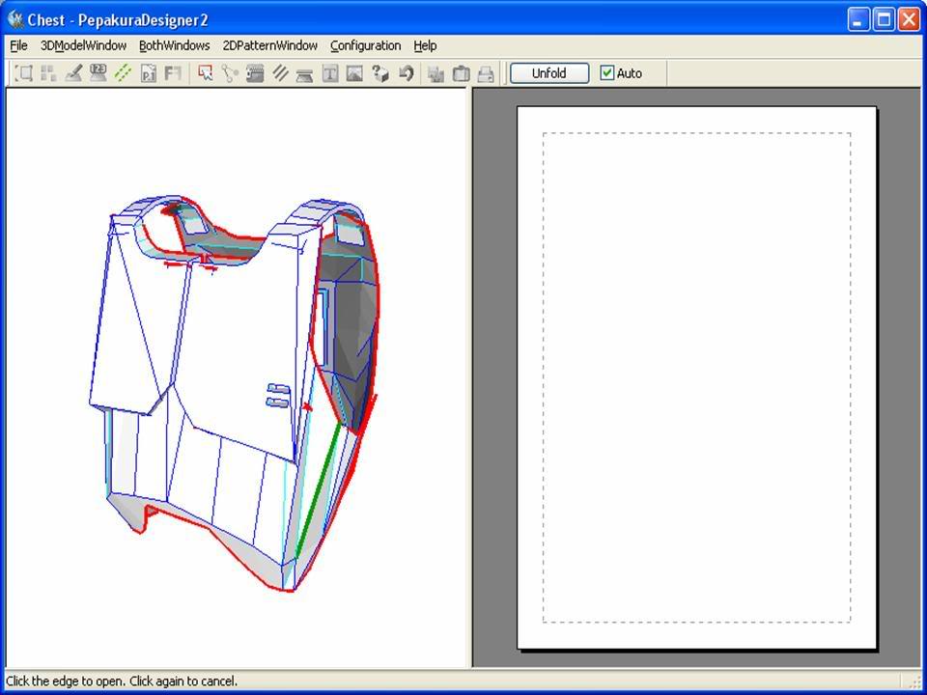
Task: Click status text 'Click the edge to open'
Action: (x=66, y=681)
